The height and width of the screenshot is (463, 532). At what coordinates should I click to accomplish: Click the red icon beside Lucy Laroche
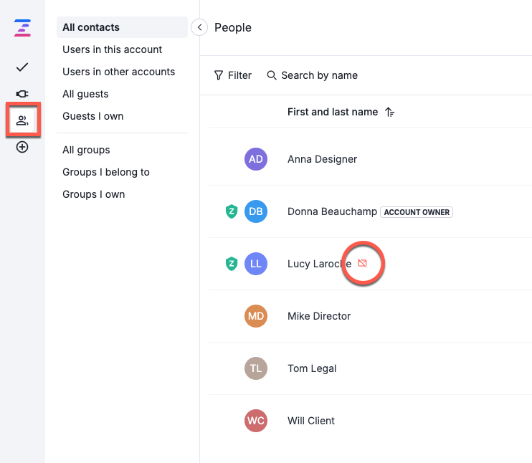(x=362, y=264)
